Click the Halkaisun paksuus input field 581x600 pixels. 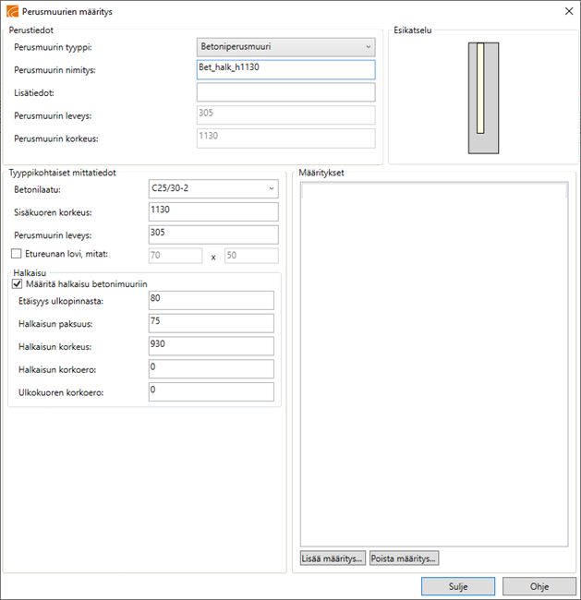coord(211,323)
